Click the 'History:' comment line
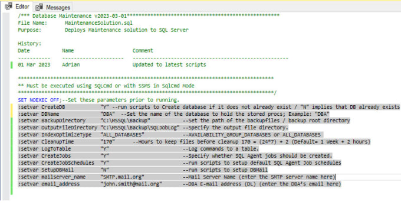 coord(29,44)
